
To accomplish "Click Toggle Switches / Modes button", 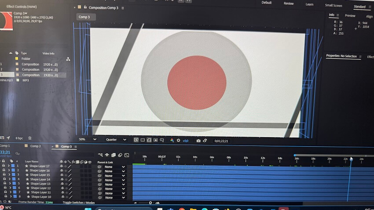I will tap(79, 203).
